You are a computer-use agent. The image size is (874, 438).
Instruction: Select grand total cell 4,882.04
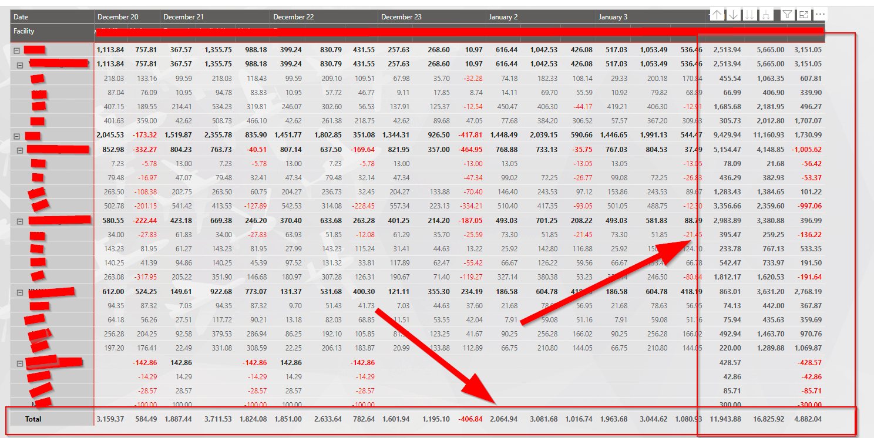pyautogui.click(x=808, y=419)
